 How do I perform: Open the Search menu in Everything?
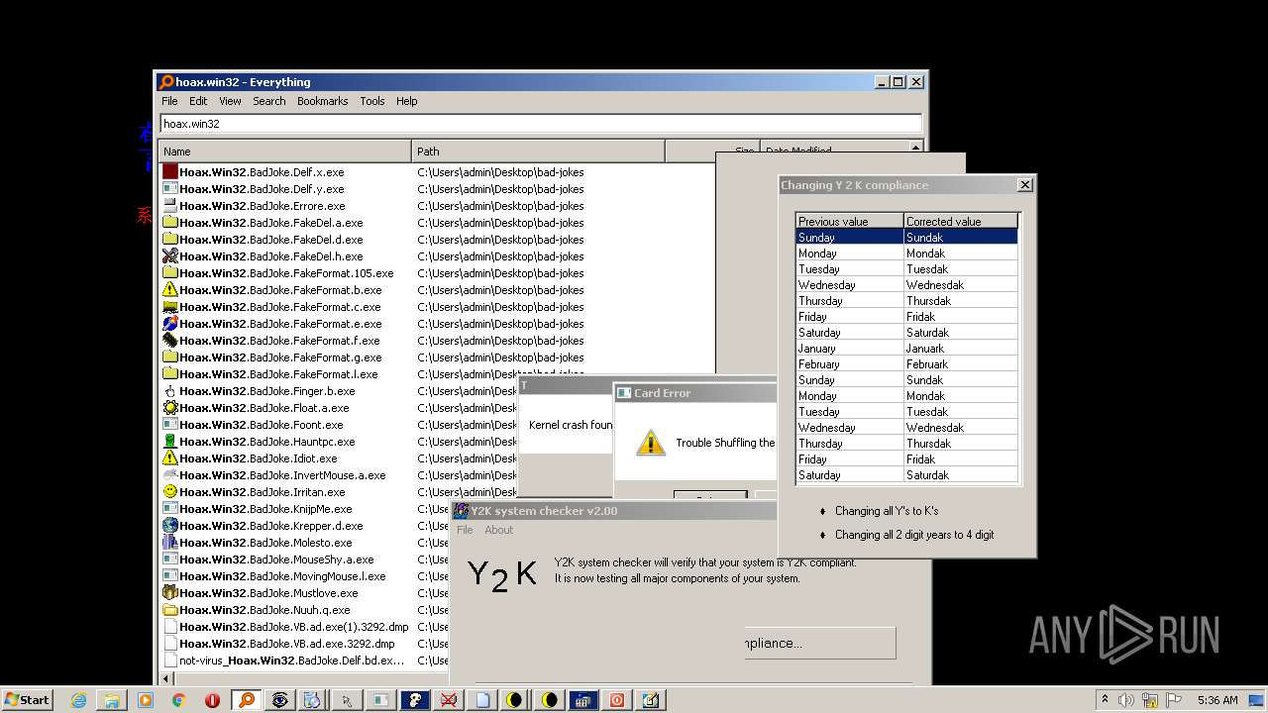268,101
